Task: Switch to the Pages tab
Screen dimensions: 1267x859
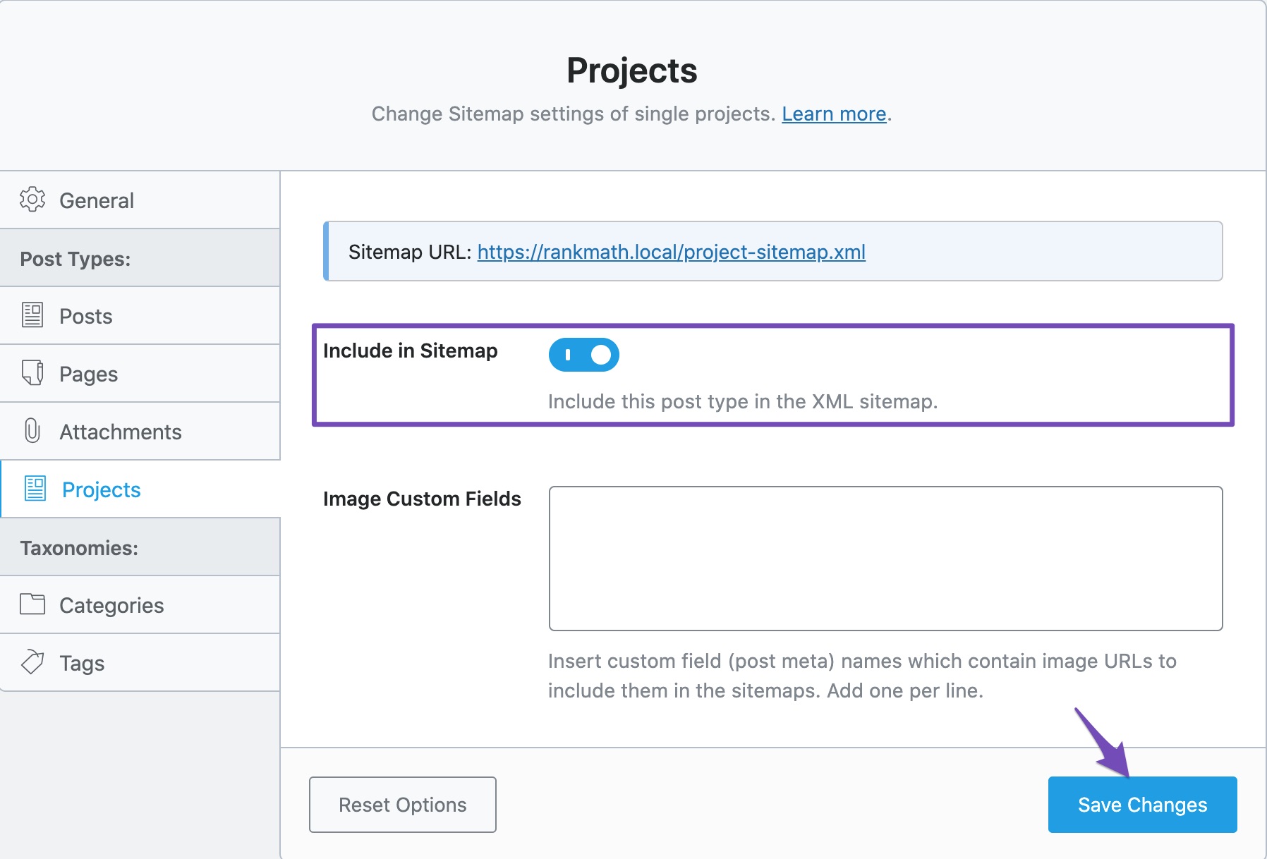Action: pos(140,374)
